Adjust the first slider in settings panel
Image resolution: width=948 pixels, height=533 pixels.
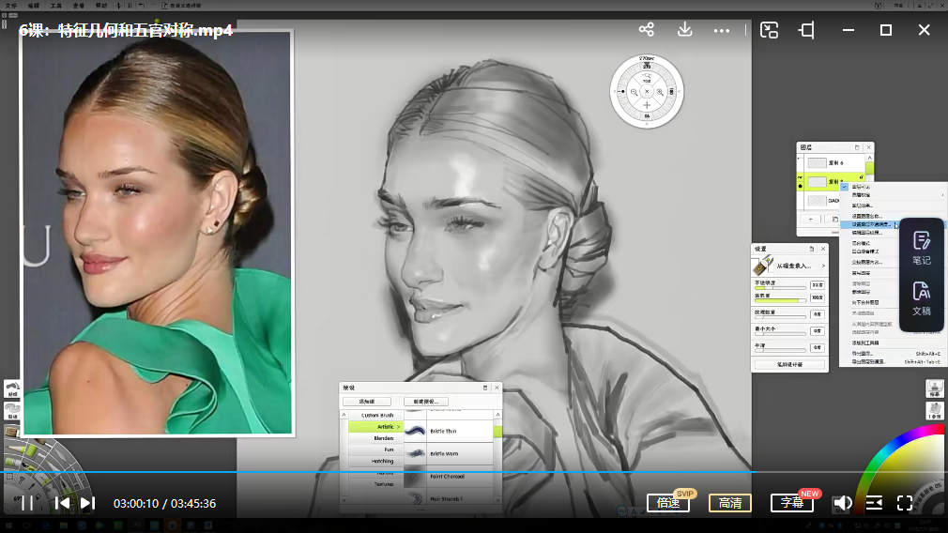pos(780,288)
